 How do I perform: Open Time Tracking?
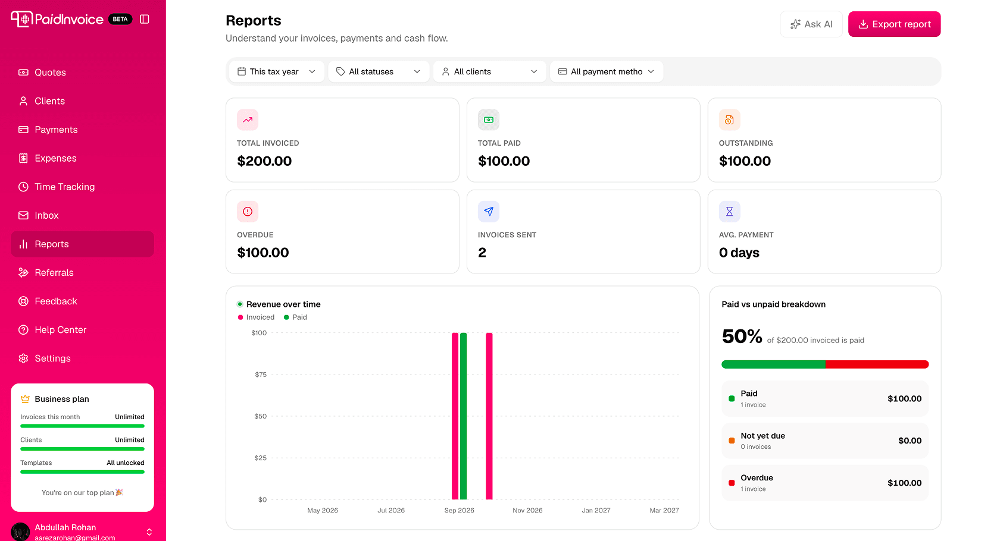click(82, 187)
